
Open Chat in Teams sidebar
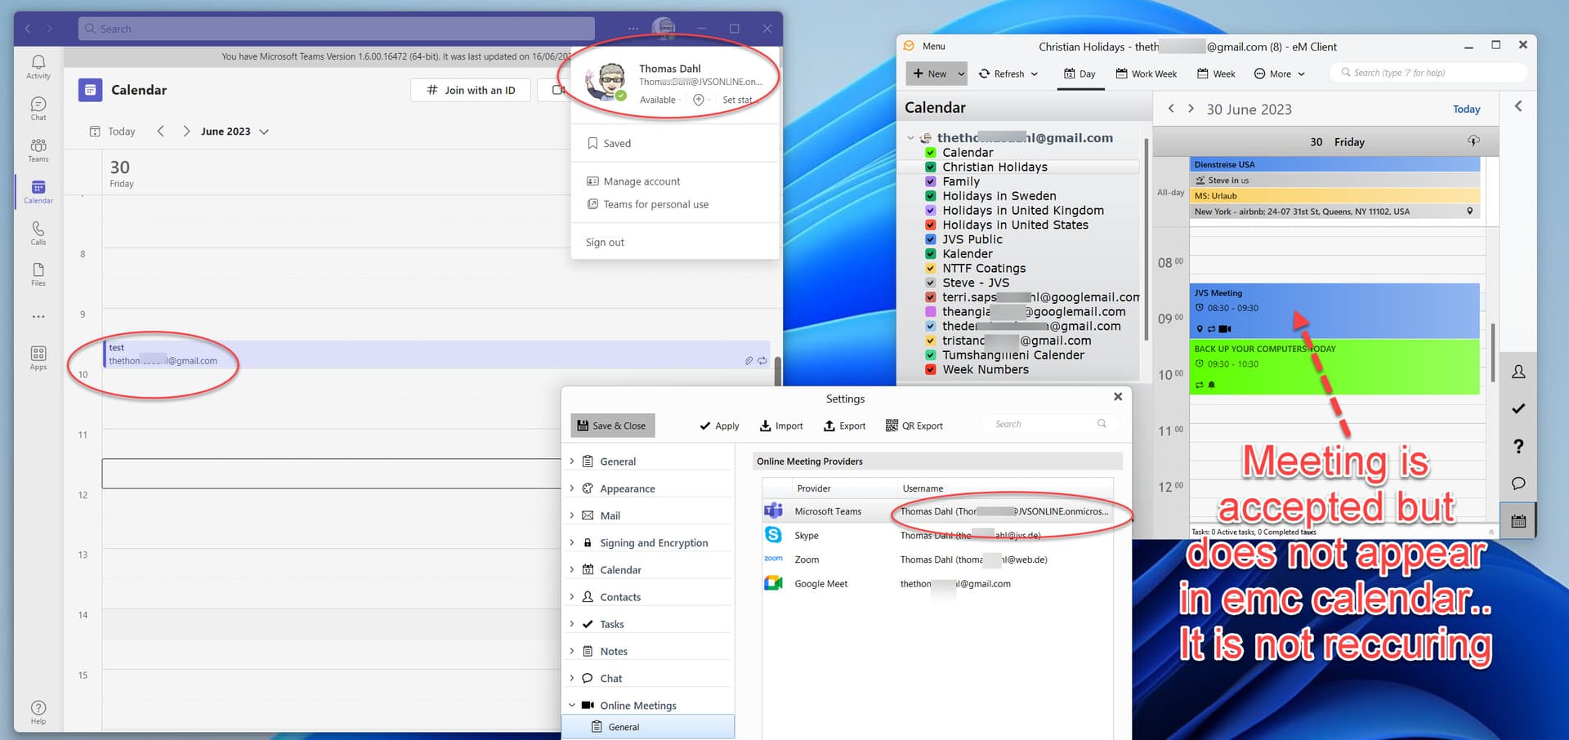pyautogui.click(x=38, y=109)
